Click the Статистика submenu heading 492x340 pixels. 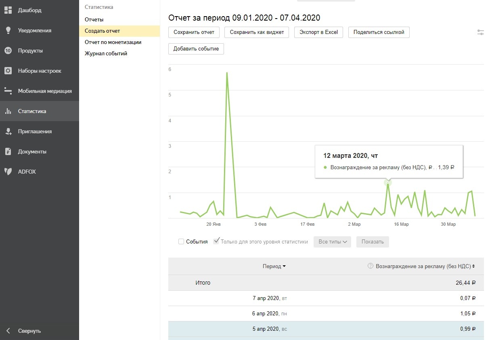point(99,7)
